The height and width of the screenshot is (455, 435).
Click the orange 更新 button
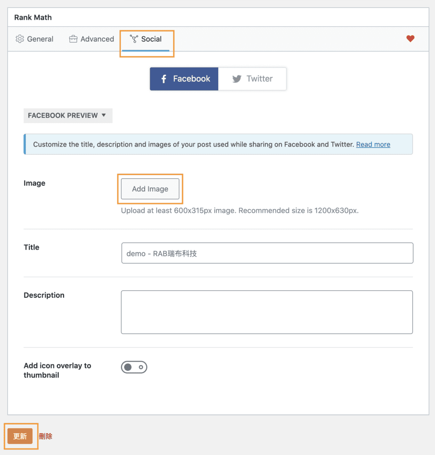click(20, 436)
